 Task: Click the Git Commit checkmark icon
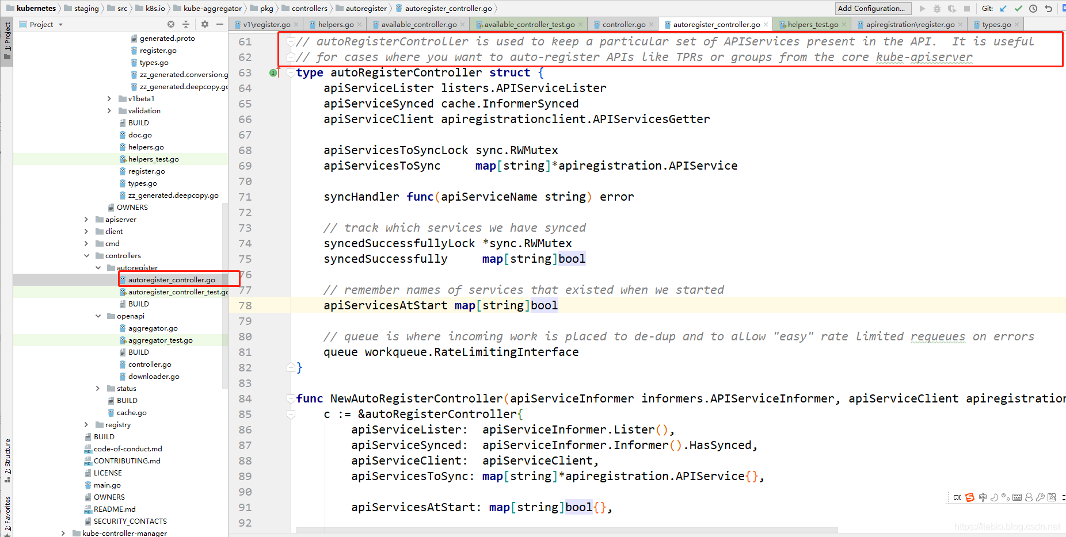[x=1018, y=9]
